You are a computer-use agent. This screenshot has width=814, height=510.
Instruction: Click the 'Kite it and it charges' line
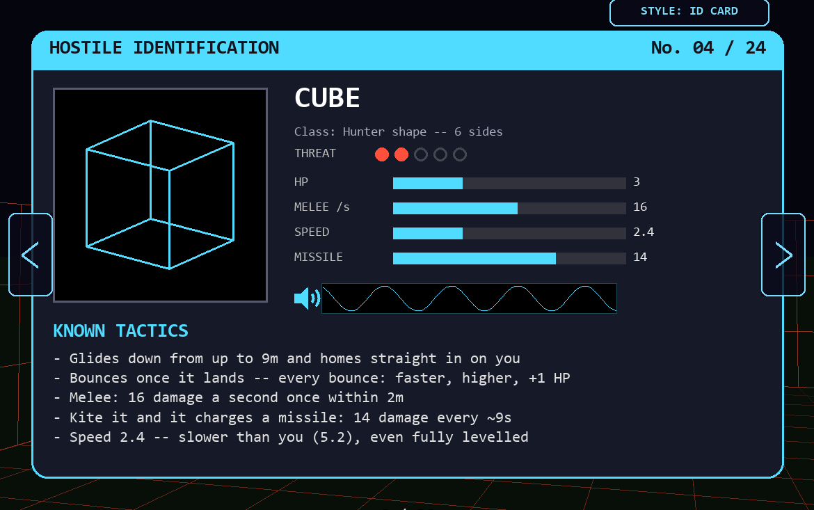click(283, 417)
